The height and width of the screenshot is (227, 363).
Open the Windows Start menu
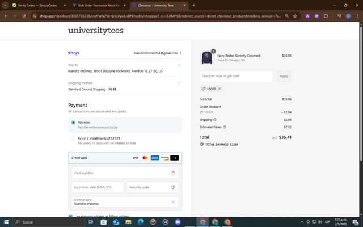6,222
